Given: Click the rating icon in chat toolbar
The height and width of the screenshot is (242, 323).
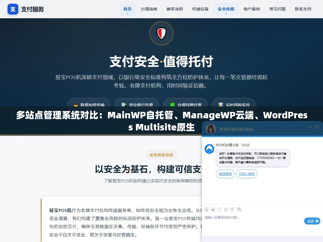Looking at the screenshot, I should (226, 209).
